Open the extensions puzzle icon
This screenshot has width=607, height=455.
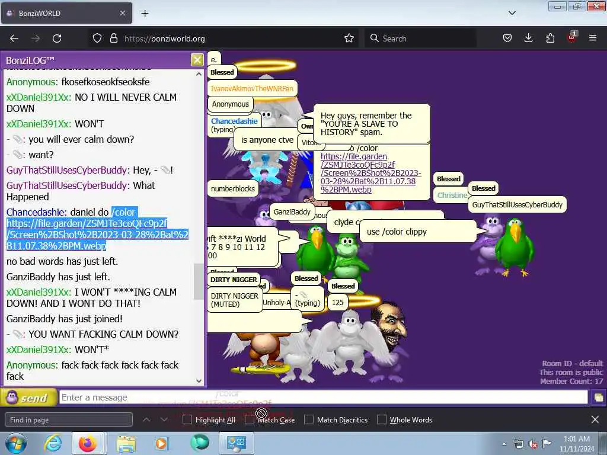pyautogui.click(x=550, y=39)
